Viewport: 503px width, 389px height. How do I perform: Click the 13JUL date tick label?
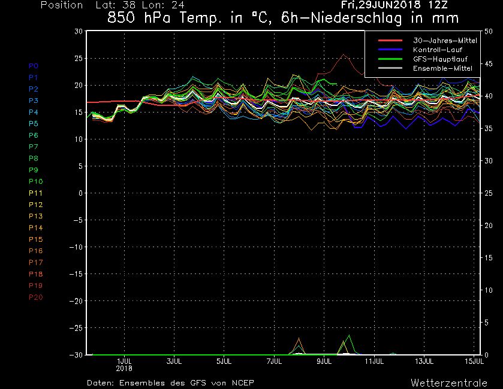coord(424,361)
